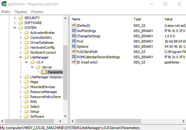Select the SECURITY folder icon
Image resolution: width=186 pixels, height=130 pixels.
tap(21, 18)
